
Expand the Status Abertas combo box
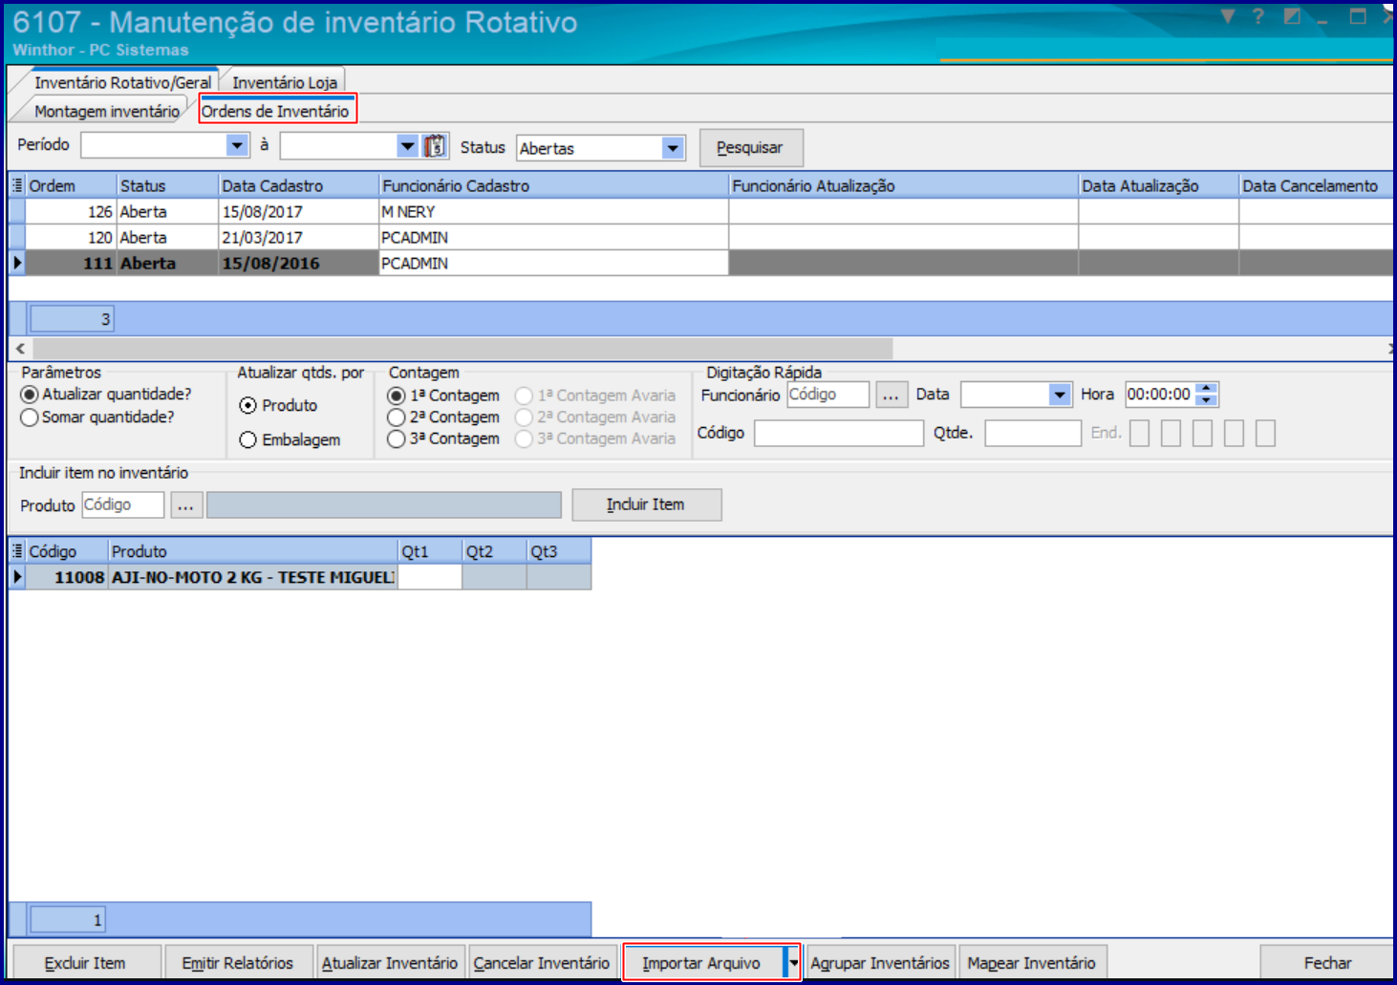[673, 148]
